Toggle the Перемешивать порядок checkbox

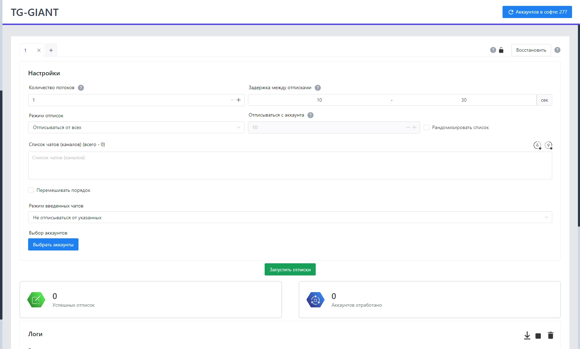(31, 190)
